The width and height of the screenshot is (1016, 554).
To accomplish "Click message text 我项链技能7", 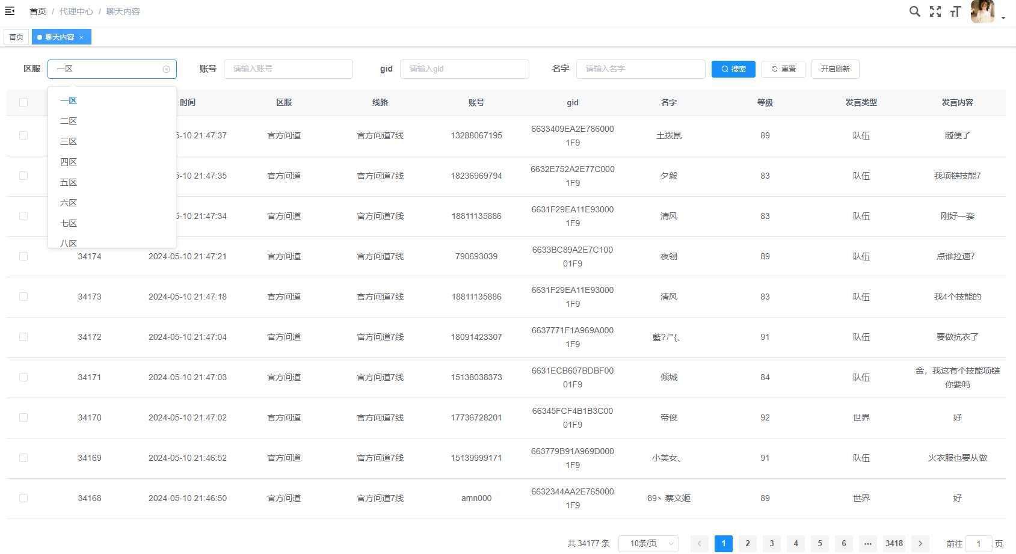I will [958, 176].
